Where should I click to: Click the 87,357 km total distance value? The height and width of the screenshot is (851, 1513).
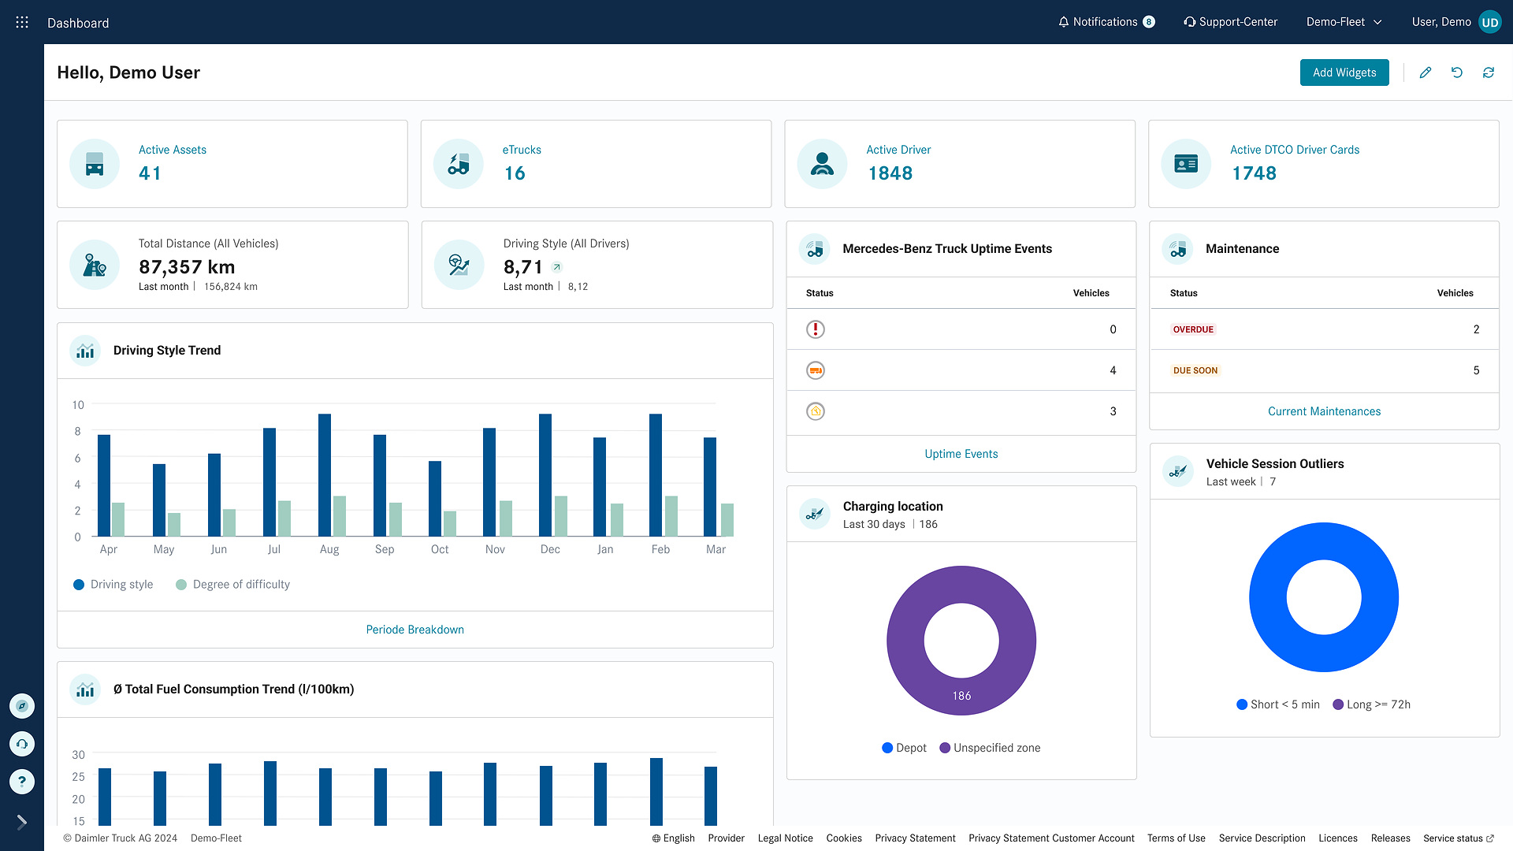point(187,267)
